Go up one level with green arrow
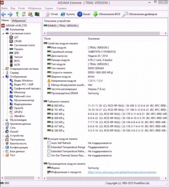 tap(17, 14)
